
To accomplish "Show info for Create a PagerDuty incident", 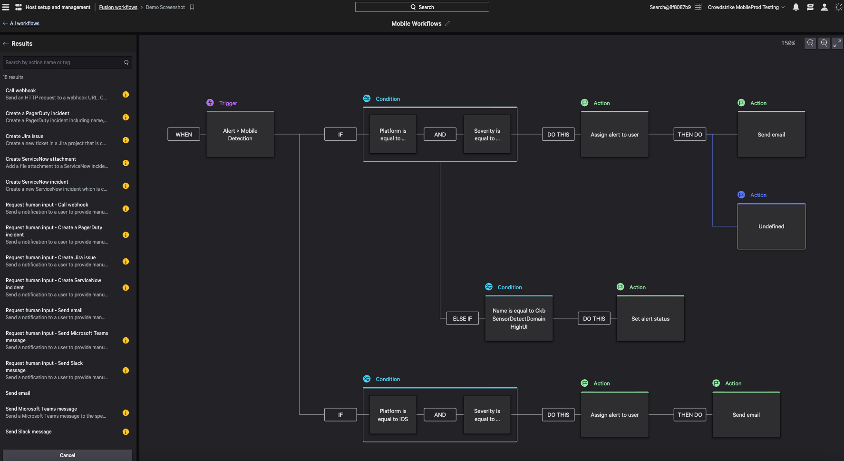I will (126, 117).
